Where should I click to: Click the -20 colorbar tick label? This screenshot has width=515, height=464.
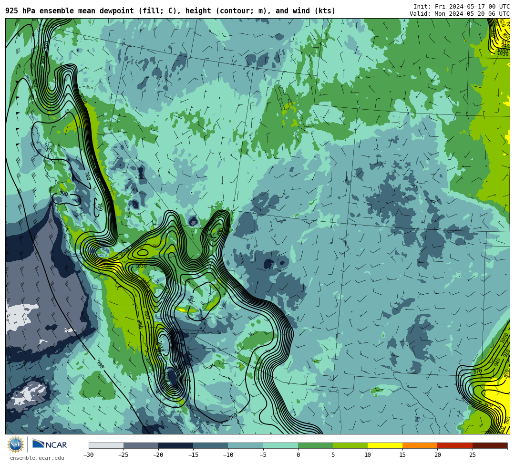click(158, 455)
